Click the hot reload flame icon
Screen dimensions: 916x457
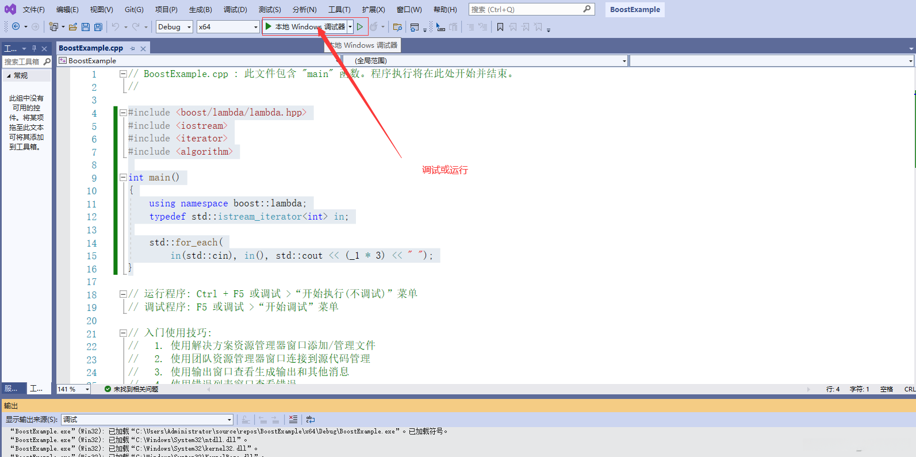coord(374,26)
